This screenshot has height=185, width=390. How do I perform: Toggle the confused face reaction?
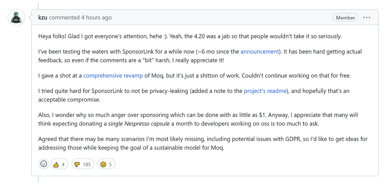pyautogui.click(x=106, y=164)
